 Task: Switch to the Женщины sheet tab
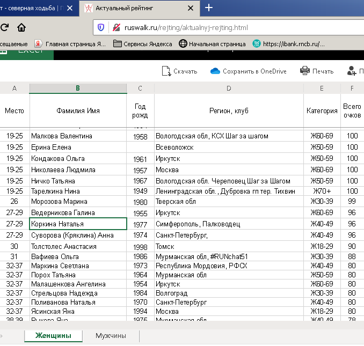coord(53,336)
